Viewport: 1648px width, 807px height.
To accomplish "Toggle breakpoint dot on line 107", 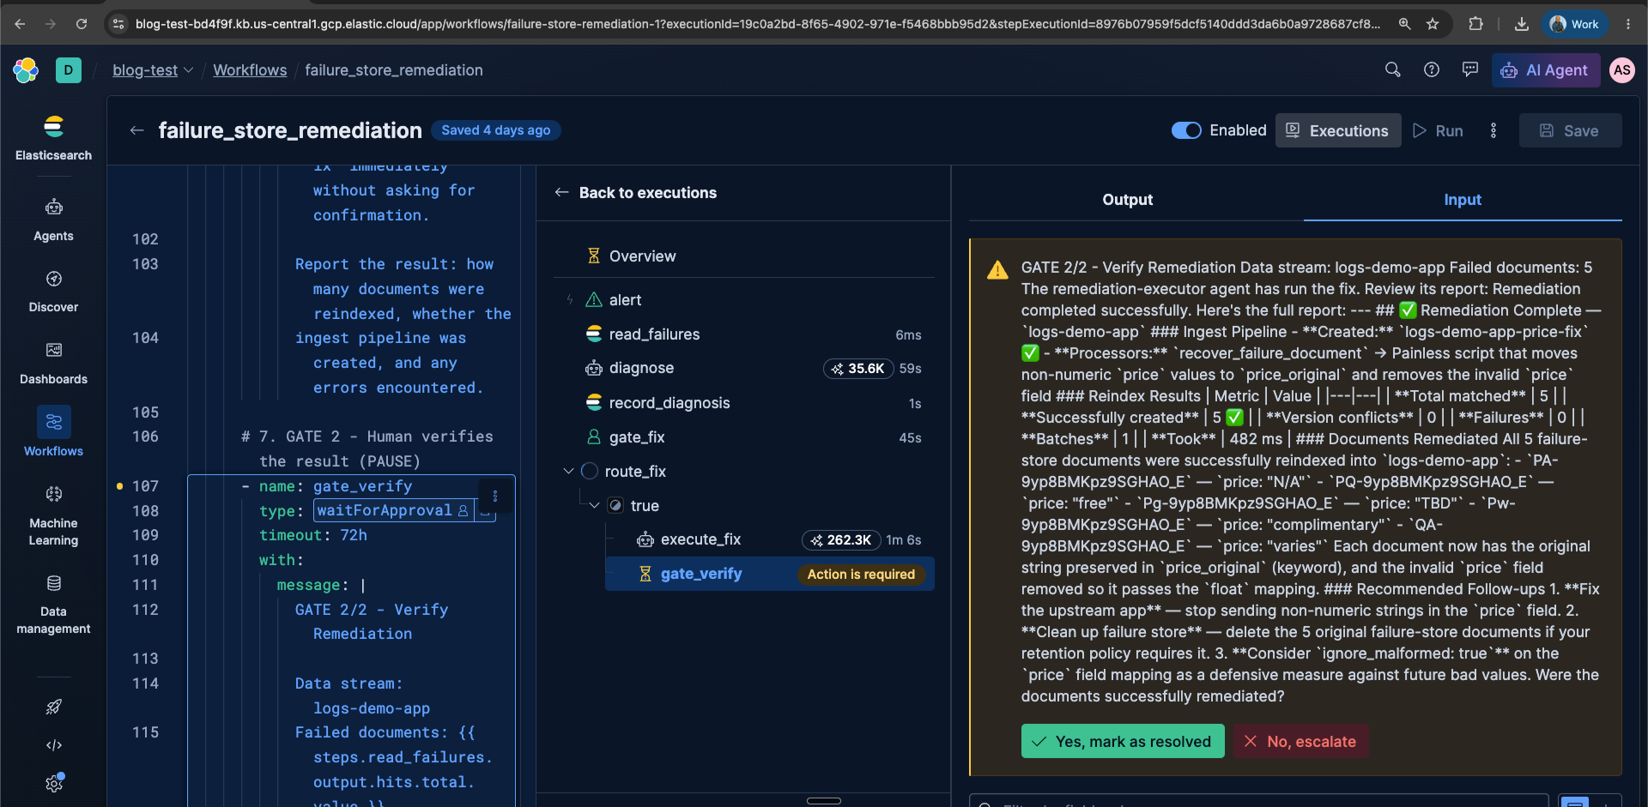I will click(119, 486).
